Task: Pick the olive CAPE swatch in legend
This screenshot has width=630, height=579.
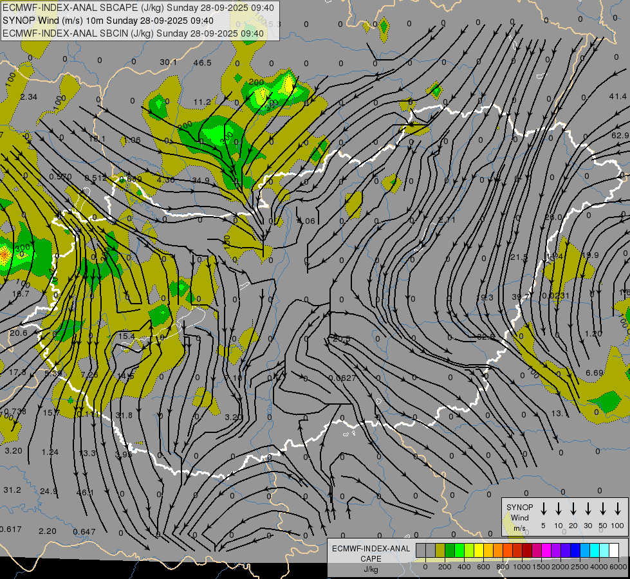Action: (x=440, y=551)
